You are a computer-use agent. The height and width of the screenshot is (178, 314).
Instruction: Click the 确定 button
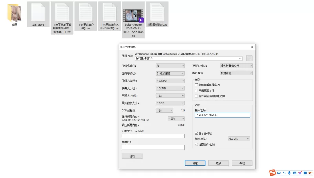coord(195,163)
